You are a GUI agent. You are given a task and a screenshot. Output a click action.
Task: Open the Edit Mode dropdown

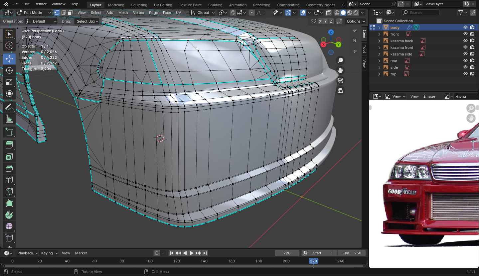(34, 13)
